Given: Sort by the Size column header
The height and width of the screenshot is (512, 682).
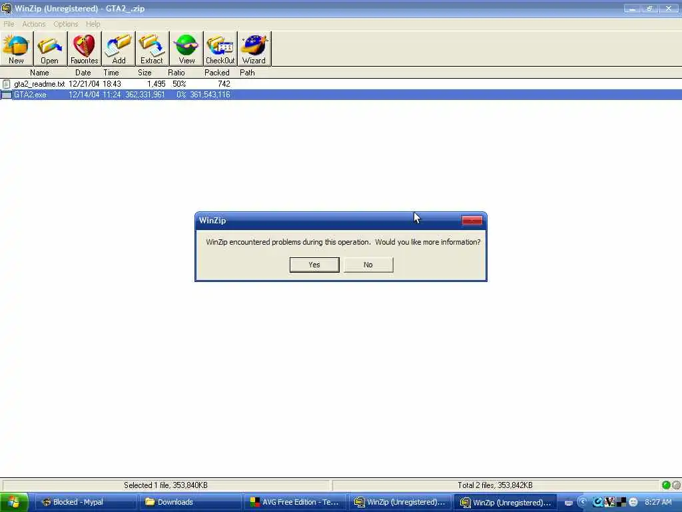Looking at the screenshot, I should [145, 73].
